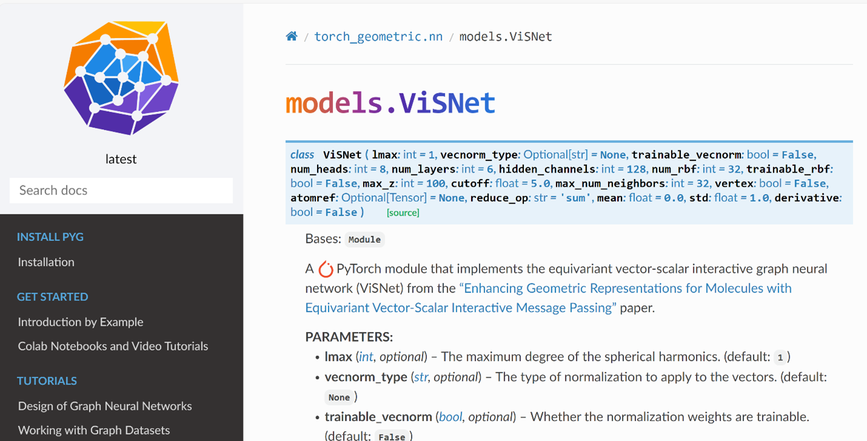This screenshot has width=867, height=441.
Task: Open Colab Notebooks and Video Tutorials
Action: [113, 346]
